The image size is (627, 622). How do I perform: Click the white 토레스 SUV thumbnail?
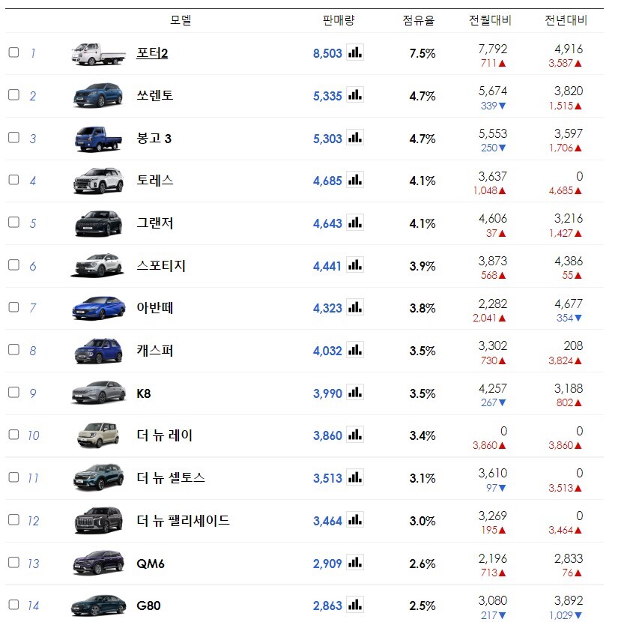pyautogui.click(x=99, y=181)
